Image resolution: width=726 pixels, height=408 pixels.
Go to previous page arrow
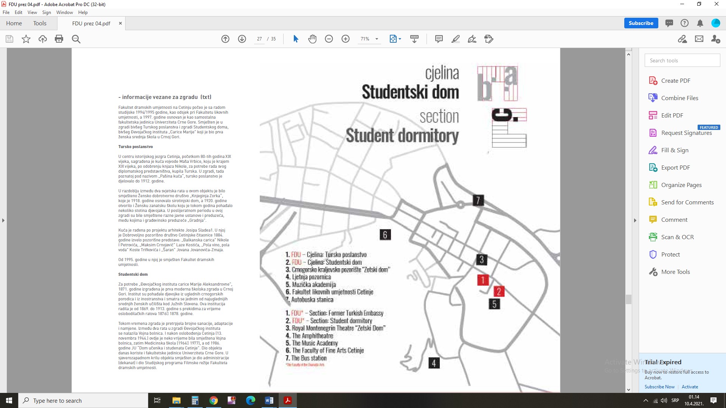tap(225, 39)
